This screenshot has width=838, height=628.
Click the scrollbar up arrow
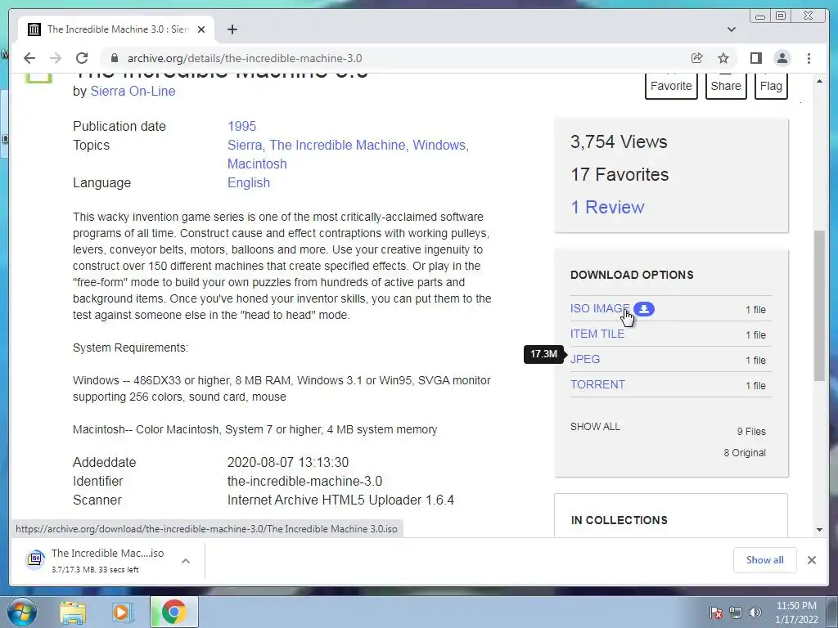[819, 81]
